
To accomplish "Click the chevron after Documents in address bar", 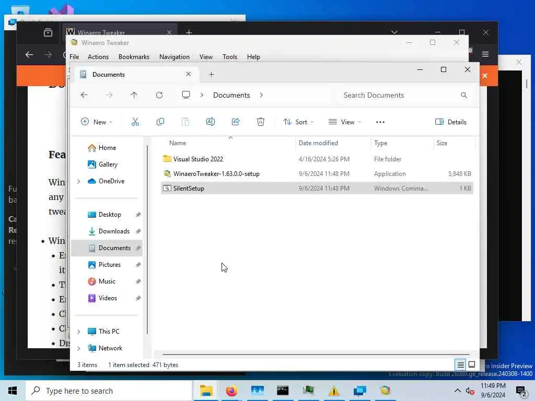I will (261, 95).
